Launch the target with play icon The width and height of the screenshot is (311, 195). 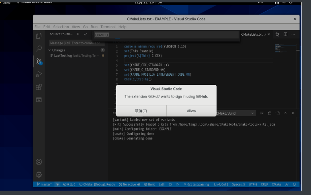pos(177,184)
